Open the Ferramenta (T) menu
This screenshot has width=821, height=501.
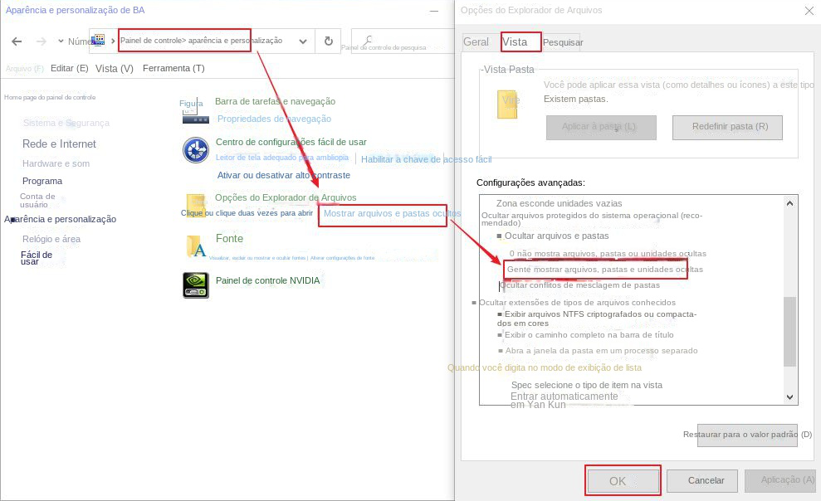tap(173, 68)
